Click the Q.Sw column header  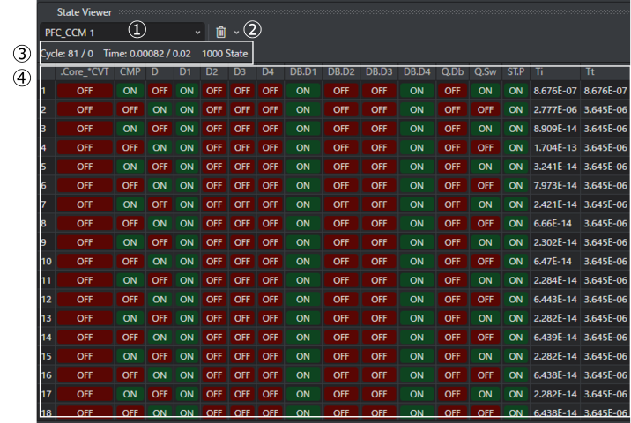(485, 71)
